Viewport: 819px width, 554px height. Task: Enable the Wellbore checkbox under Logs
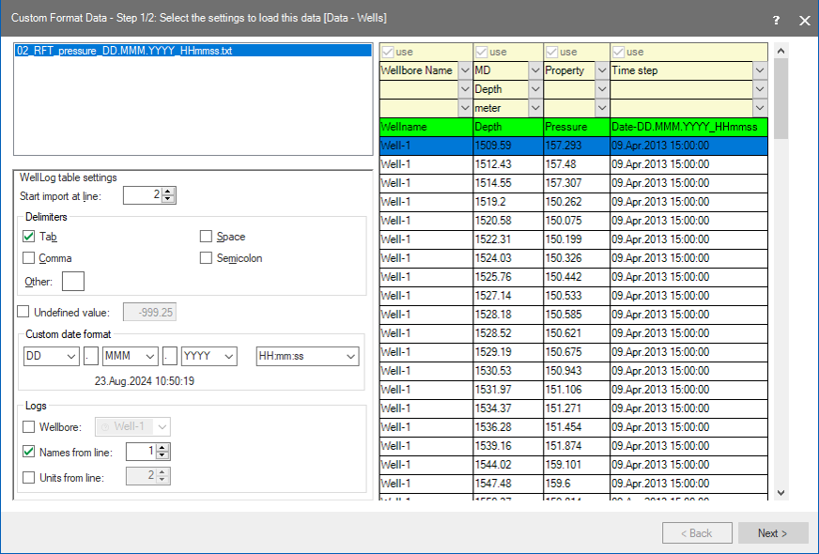29,427
